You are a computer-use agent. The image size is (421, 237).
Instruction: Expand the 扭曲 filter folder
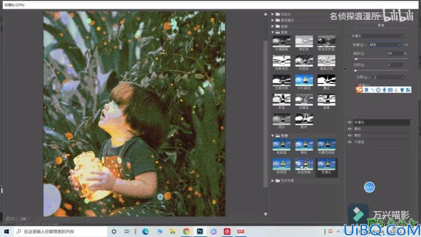point(272,26)
